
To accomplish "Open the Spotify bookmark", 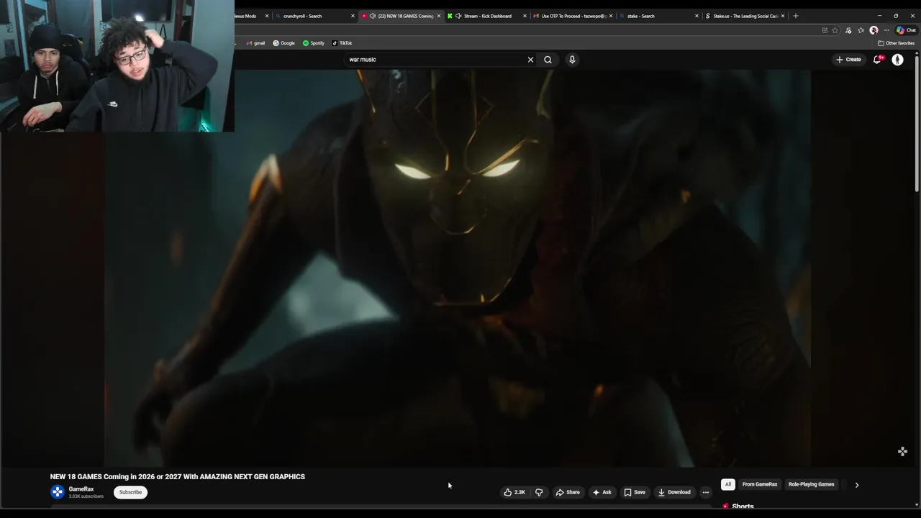I will pyautogui.click(x=313, y=43).
